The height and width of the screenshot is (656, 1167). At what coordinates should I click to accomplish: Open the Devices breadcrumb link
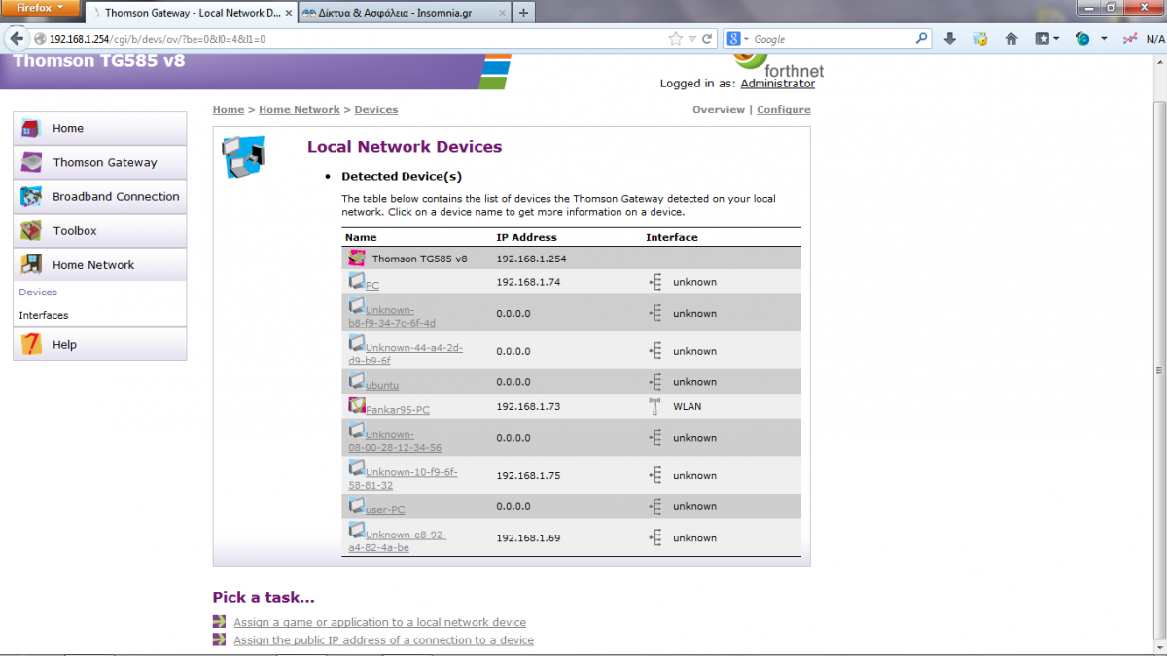[376, 110]
